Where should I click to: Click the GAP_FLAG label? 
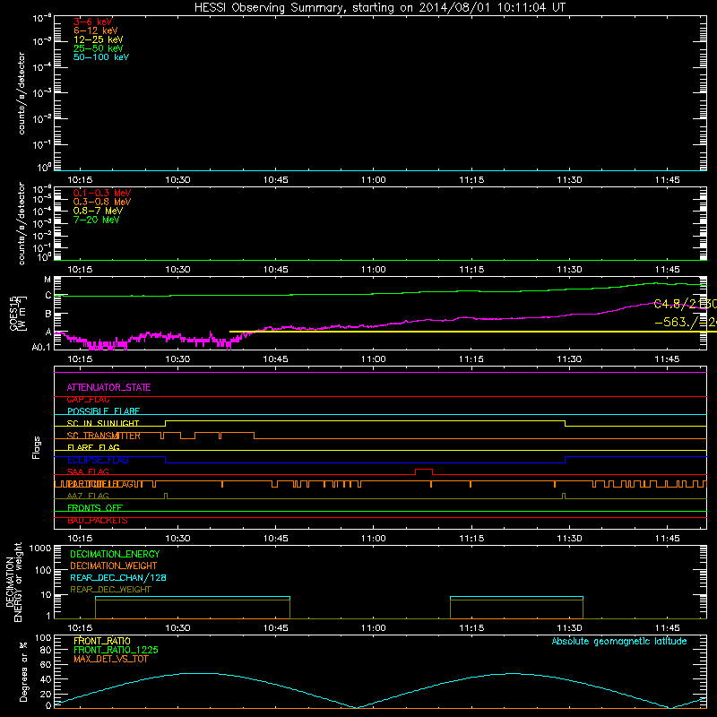tap(88, 400)
